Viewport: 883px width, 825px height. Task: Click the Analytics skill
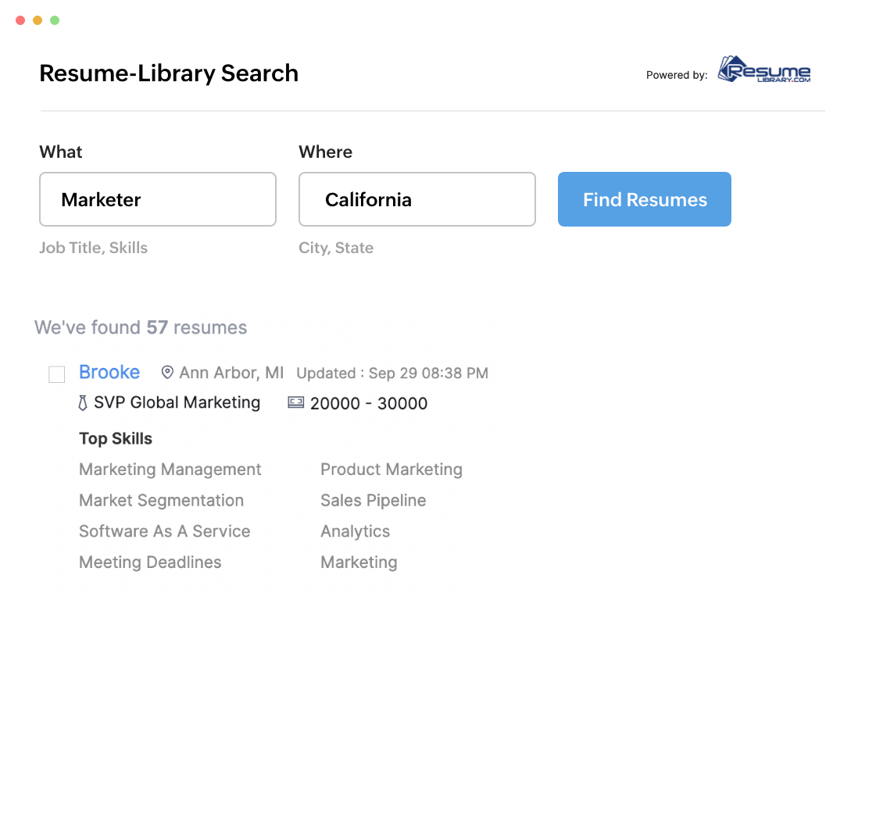(x=356, y=531)
